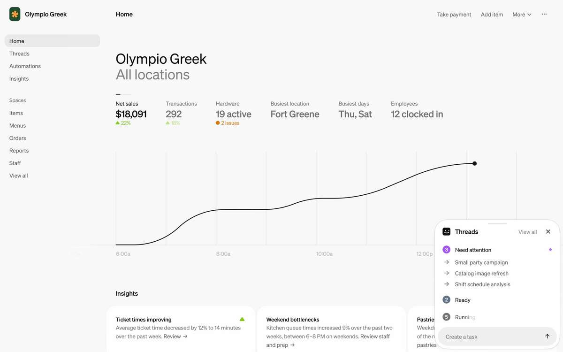
Task: Click green triangle on Ticket times improving card
Action: pos(242,319)
